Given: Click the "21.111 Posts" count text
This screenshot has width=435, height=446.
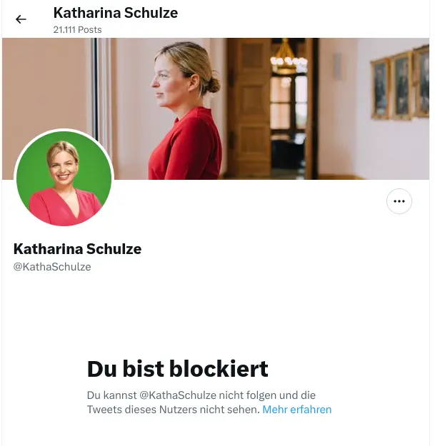Looking at the screenshot, I should (x=77, y=30).
